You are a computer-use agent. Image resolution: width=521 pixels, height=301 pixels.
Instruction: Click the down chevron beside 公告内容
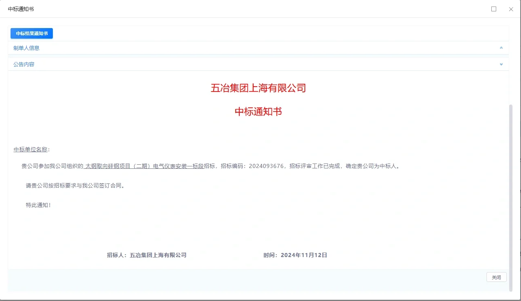[x=501, y=64]
